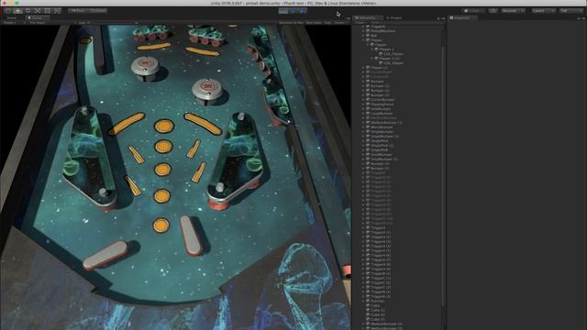Open the Gizmos dropdown
This screenshot has height=330, width=587.
(340, 23)
